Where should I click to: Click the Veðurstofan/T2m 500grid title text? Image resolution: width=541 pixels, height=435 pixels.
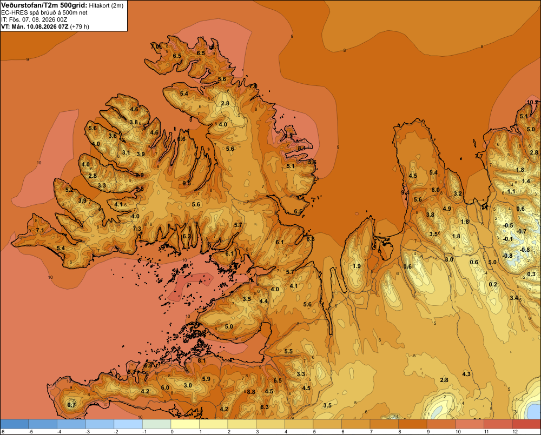[x=44, y=5]
